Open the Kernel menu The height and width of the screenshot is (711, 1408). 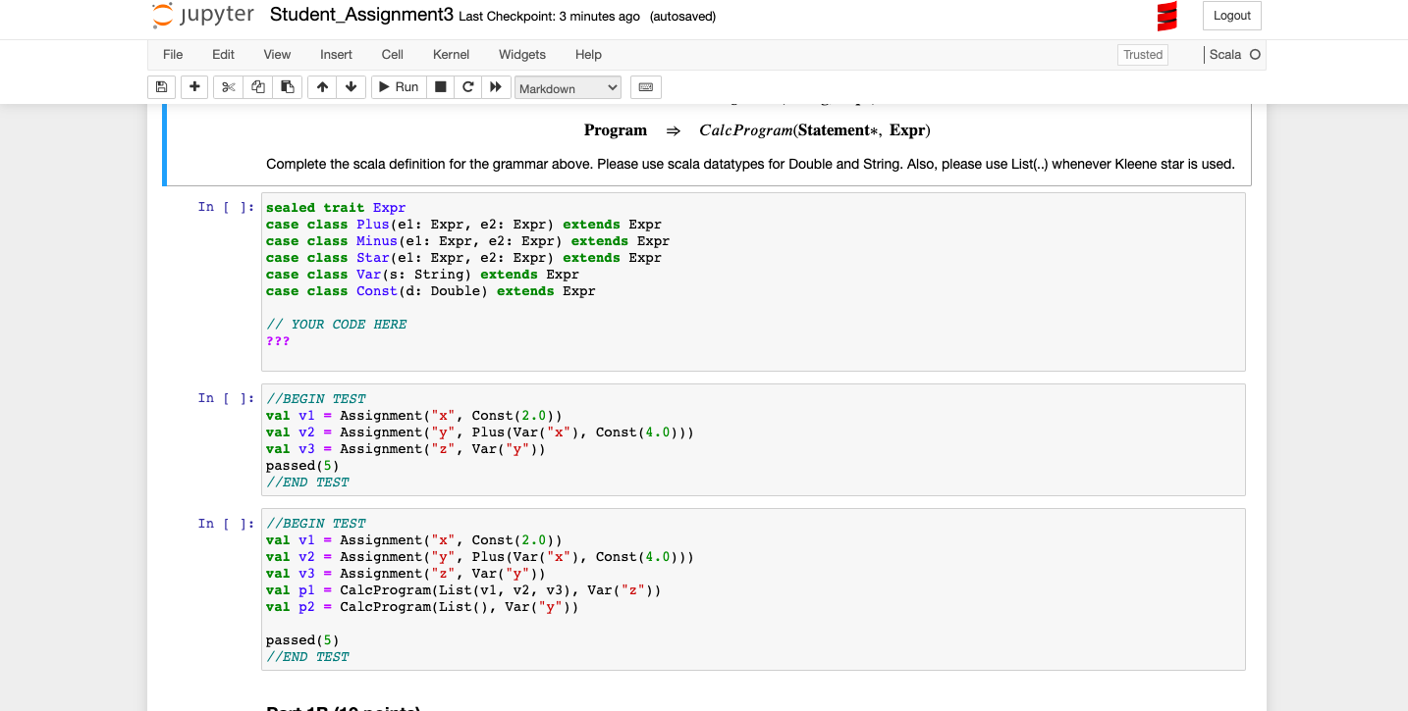[451, 55]
